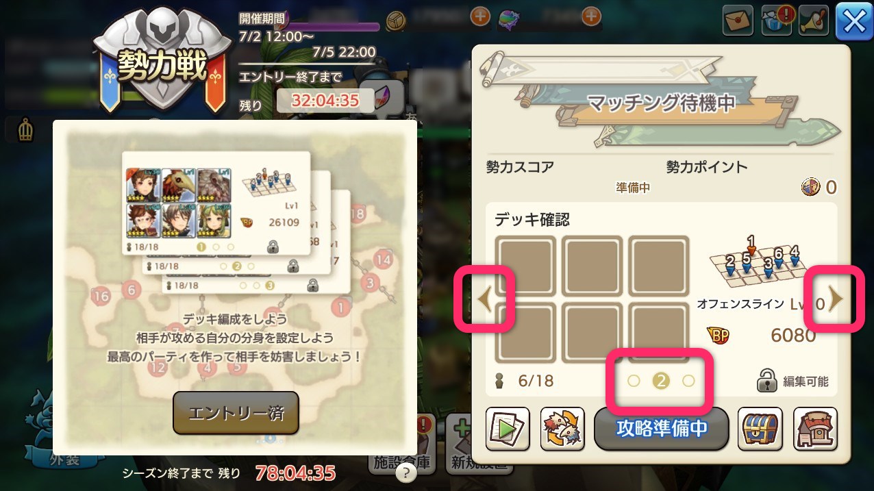Tap the question mark help icon
This screenshot has width=874, height=491.
[x=406, y=473]
